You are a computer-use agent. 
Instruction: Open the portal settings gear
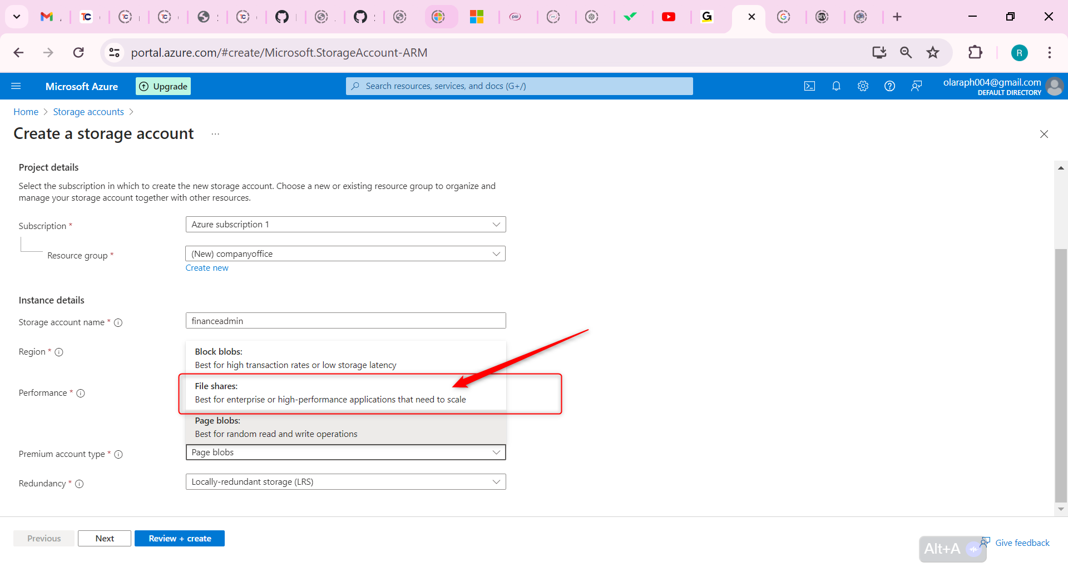click(863, 86)
